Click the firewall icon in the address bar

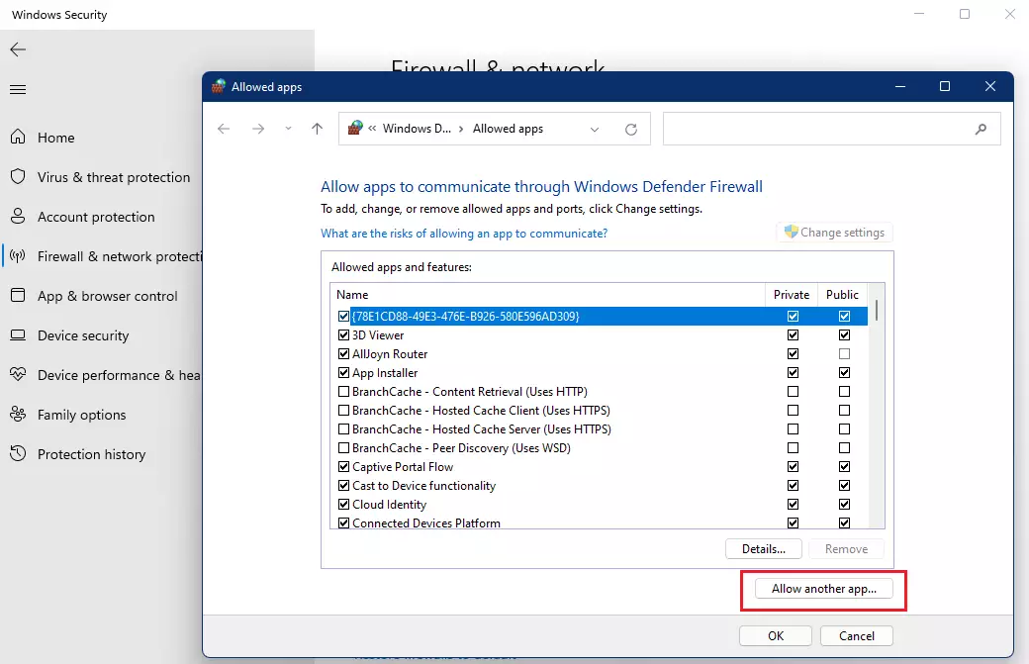355,128
